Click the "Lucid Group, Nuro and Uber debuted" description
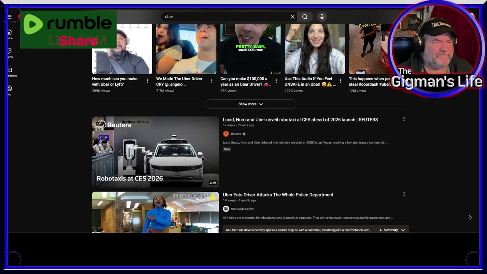The width and height of the screenshot is (487, 274). [x=306, y=142]
